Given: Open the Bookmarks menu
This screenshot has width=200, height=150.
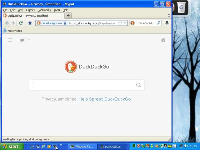Looking at the screenshot, I should [44, 10].
